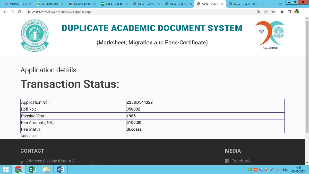Open the Action Center flag icon
This screenshot has height=174, width=309.
point(266,170)
